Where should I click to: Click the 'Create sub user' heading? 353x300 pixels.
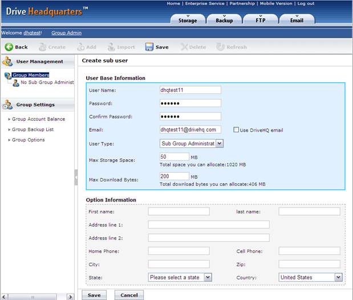(x=105, y=60)
